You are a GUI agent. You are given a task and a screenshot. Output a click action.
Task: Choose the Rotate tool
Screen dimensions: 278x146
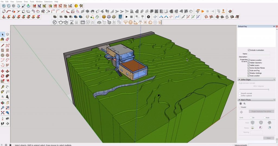(x=2, y=76)
